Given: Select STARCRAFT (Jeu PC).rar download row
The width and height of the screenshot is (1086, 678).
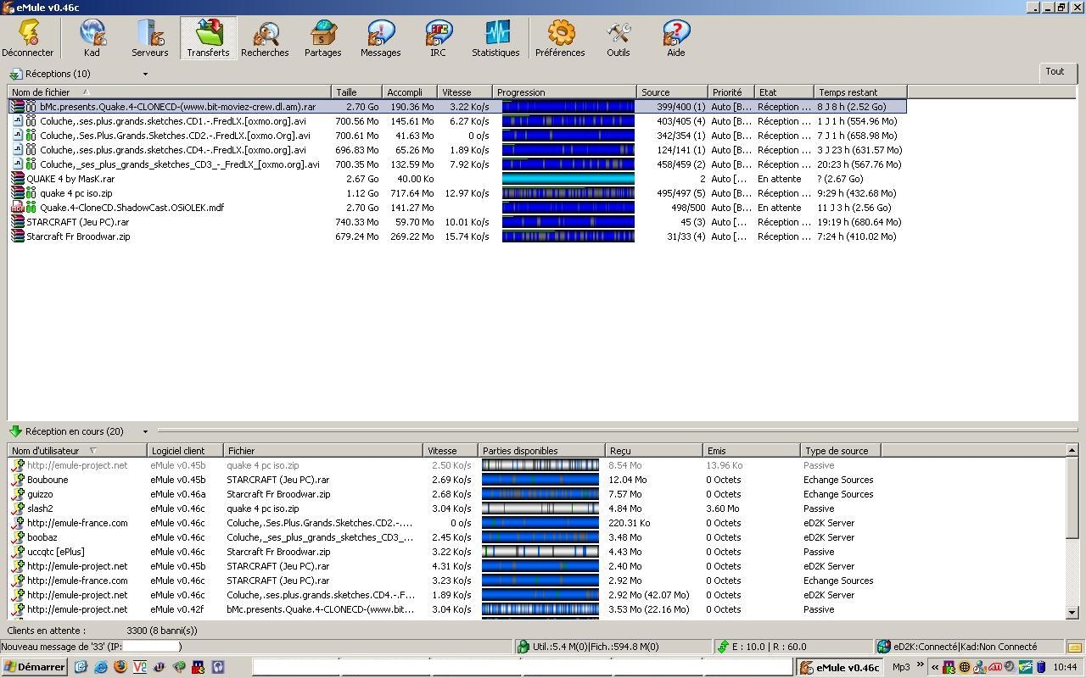Looking at the screenshot, I should point(77,222).
